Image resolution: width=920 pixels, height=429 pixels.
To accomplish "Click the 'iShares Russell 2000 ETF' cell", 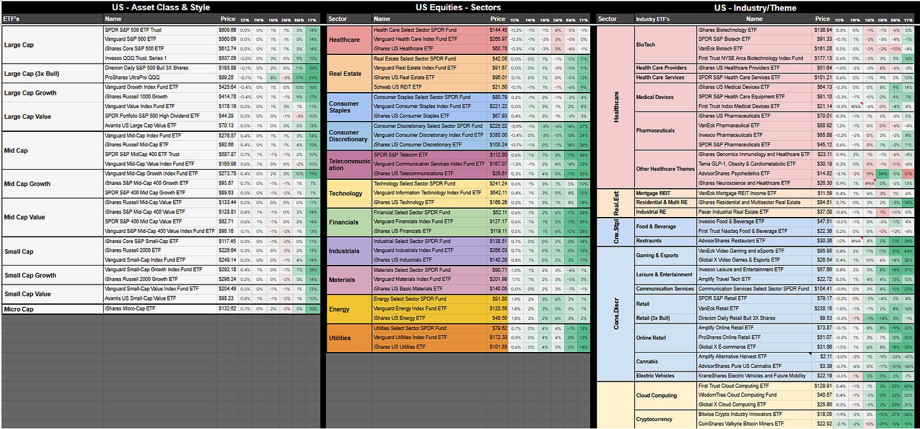I will (160, 250).
